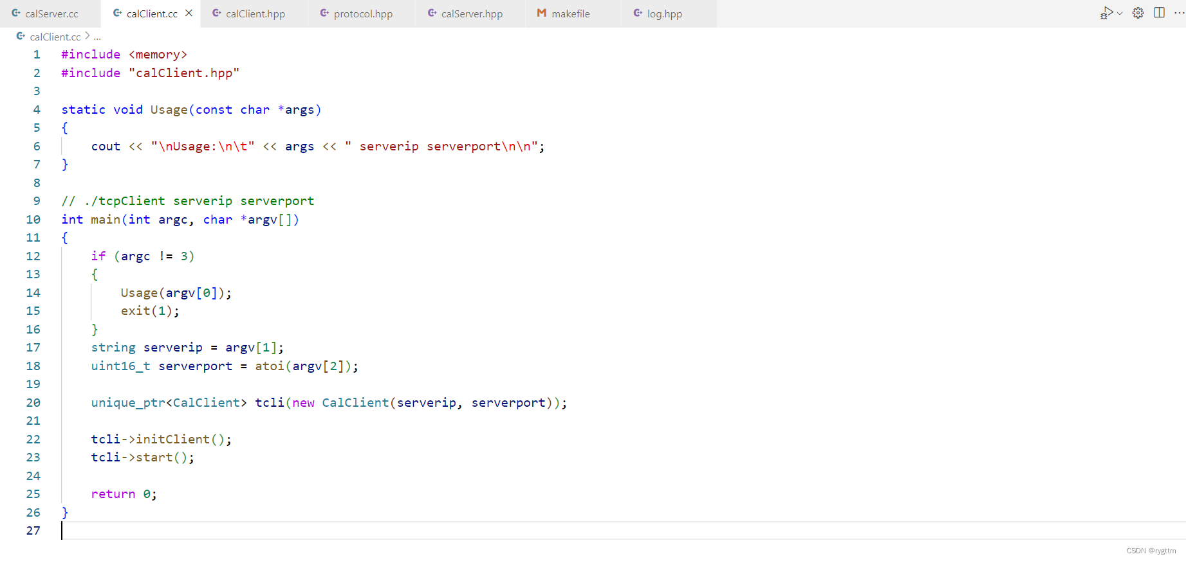Click the C++ file icon in breadcrumb
Image resolution: width=1186 pixels, height=561 pixels.
pos(21,37)
